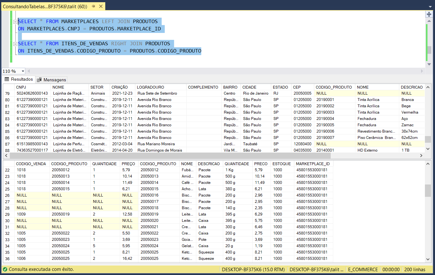
Task: Click the cell 'Rua Sete de Setembro'
Action: pyautogui.click(x=161, y=93)
